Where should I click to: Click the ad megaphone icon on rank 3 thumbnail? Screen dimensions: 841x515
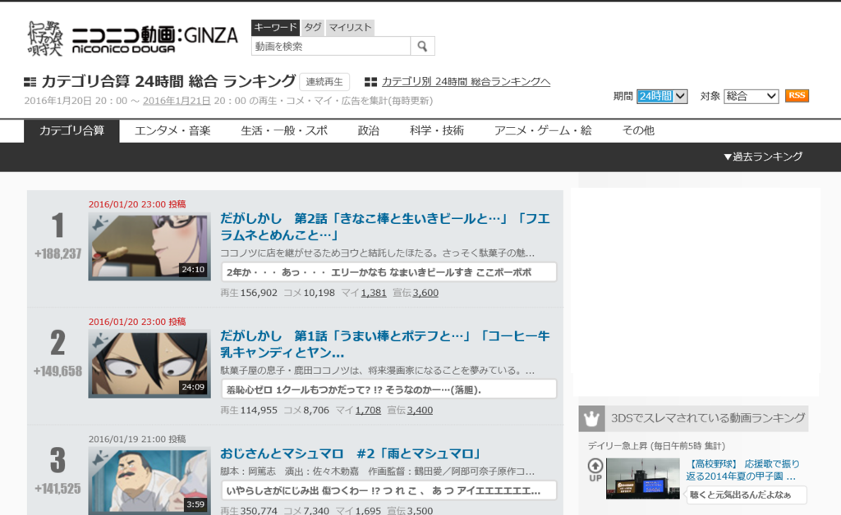coord(99,458)
